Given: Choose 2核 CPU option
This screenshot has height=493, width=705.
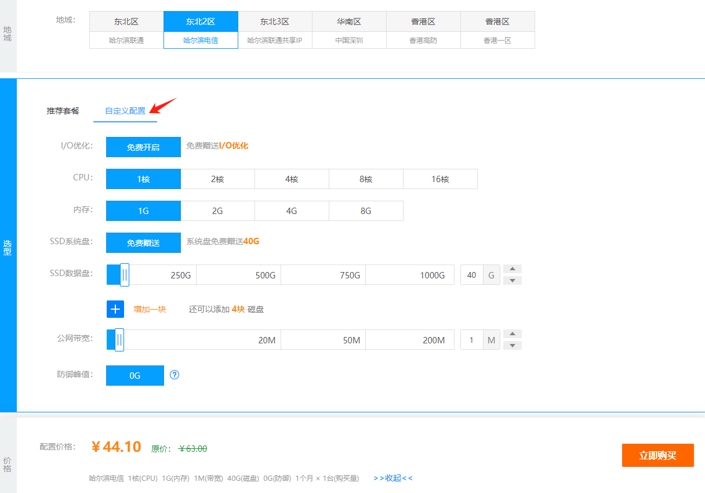Looking at the screenshot, I should pyautogui.click(x=217, y=179).
